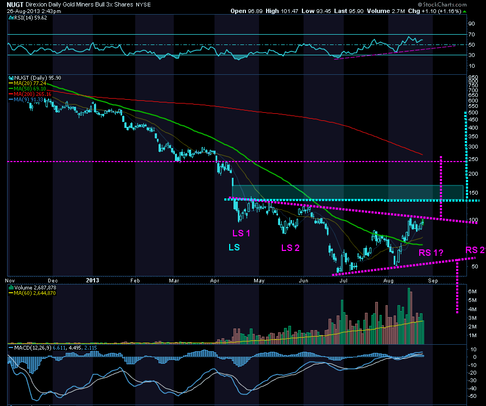This screenshot has width=486, height=406.
Task: Click the "Jun" label on the time axis
Action: point(304,281)
